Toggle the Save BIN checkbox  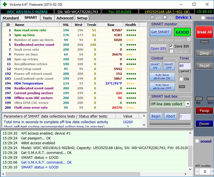[x=171, y=46]
